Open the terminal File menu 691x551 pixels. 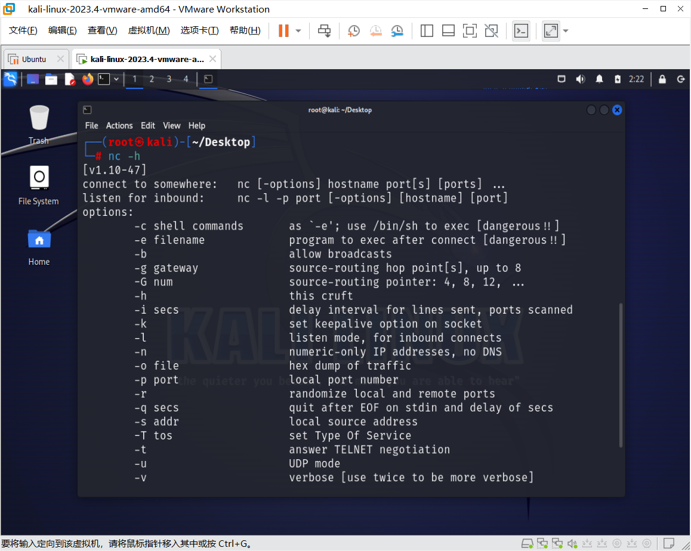pyautogui.click(x=92, y=126)
